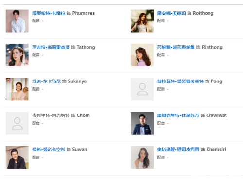
Task: Click the placeholder avatar icon beside Pong
Action: pos(142,89)
